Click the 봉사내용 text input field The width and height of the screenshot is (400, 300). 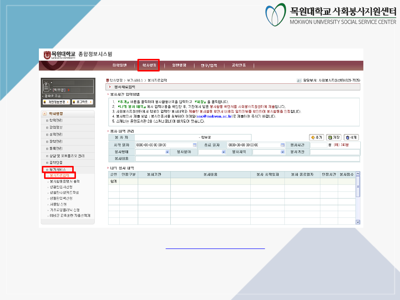coord(247,159)
